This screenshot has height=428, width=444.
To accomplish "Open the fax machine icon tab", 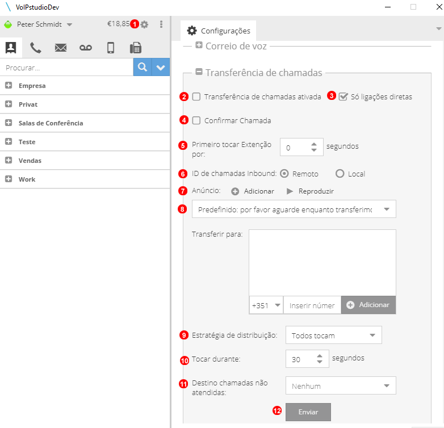I will pyautogui.click(x=136, y=48).
